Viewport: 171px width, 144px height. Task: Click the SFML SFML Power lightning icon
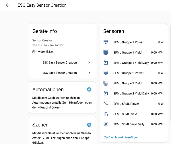coord(106,104)
